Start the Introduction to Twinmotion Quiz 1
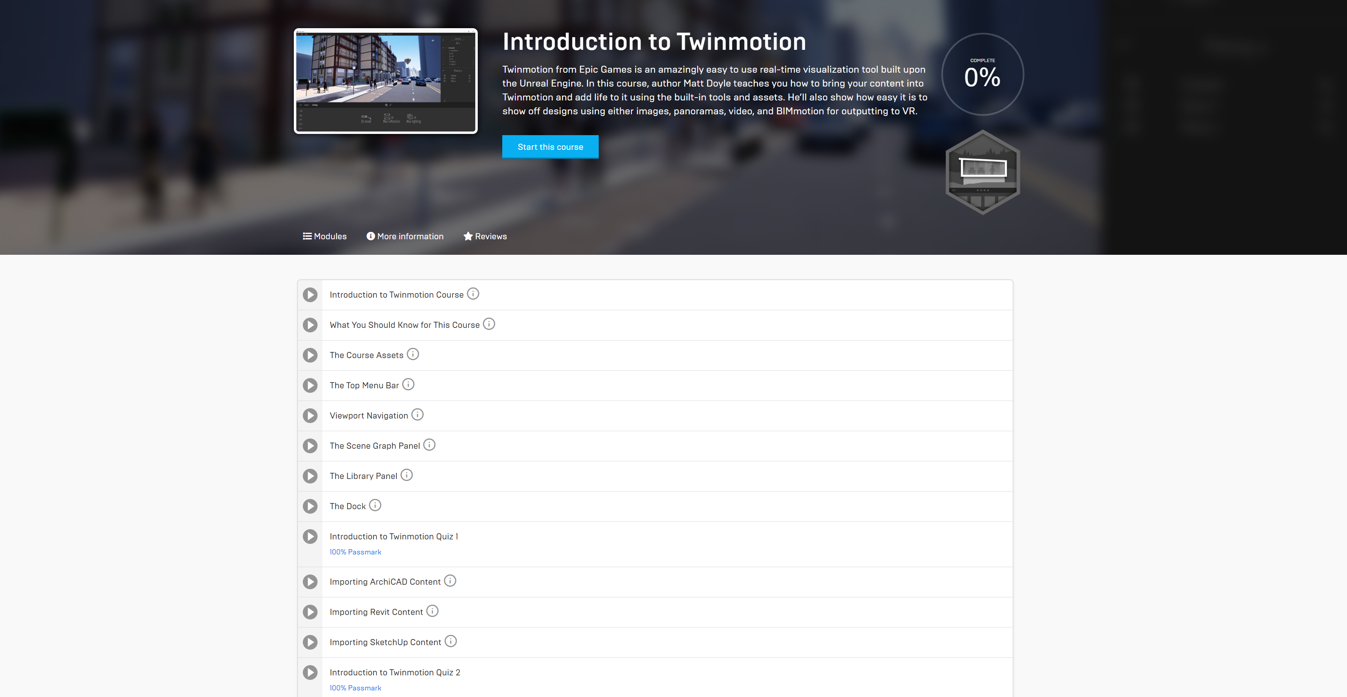This screenshot has width=1347, height=697. pos(310,536)
